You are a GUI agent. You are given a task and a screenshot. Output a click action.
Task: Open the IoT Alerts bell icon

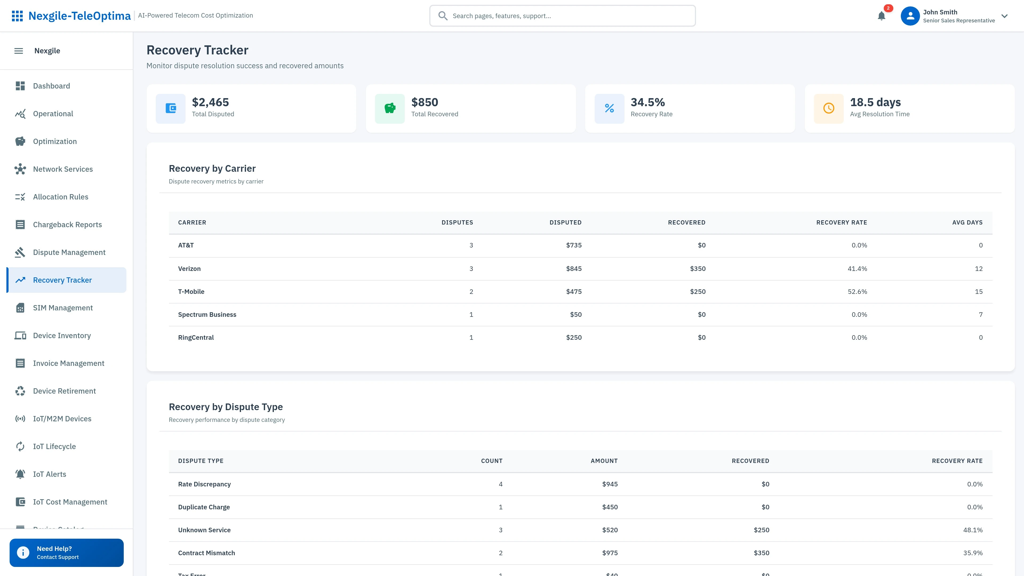click(20, 474)
